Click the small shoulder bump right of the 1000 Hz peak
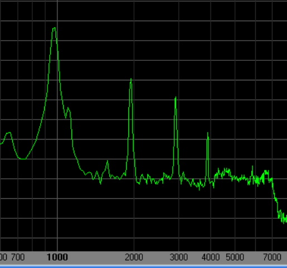Screen dimensions: 287x268 click(x=68, y=109)
